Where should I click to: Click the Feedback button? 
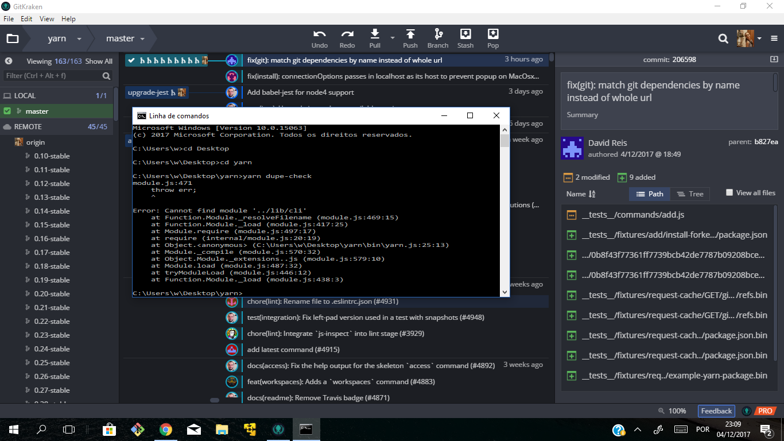point(716,411)
